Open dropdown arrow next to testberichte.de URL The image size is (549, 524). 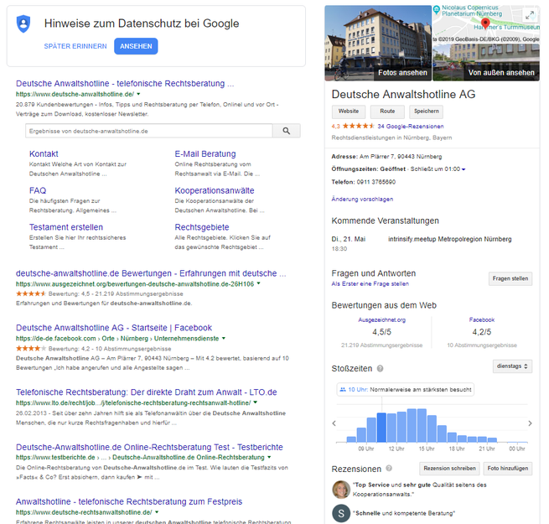click(269, 457)
